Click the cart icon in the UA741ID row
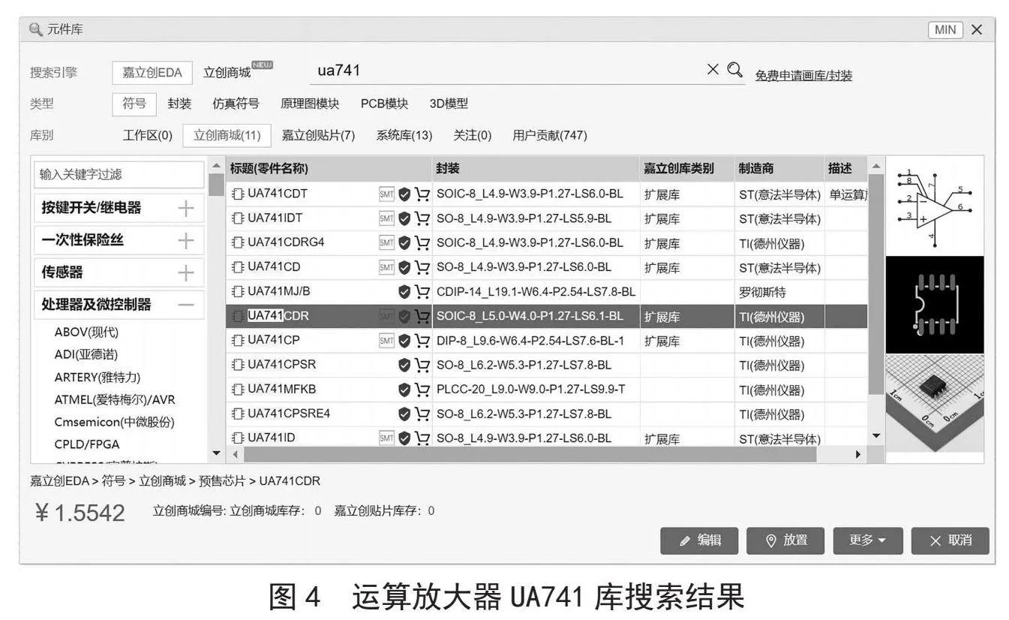This screenshot has height=620, width=1009. click(422, 438)
